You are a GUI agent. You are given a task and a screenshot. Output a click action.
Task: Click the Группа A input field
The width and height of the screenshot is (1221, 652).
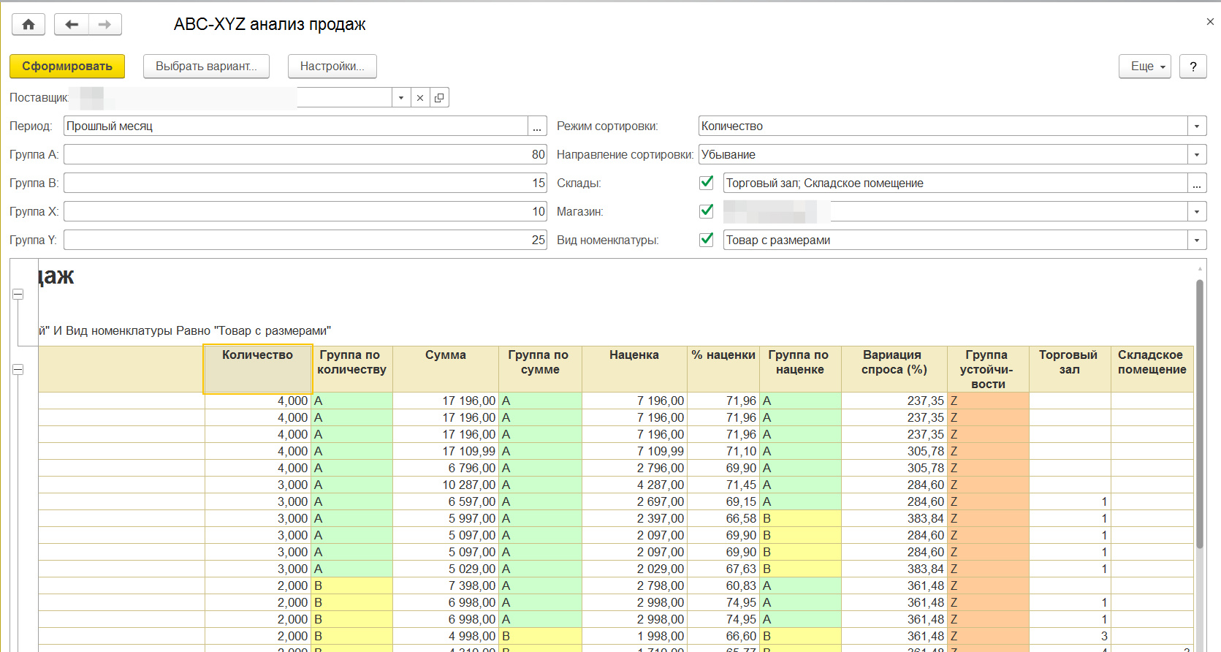click(305, 155)
